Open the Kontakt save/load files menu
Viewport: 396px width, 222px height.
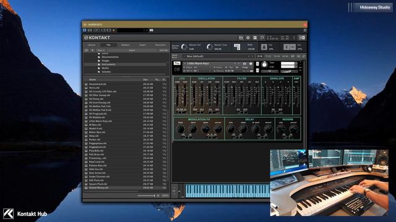(241, 38)
